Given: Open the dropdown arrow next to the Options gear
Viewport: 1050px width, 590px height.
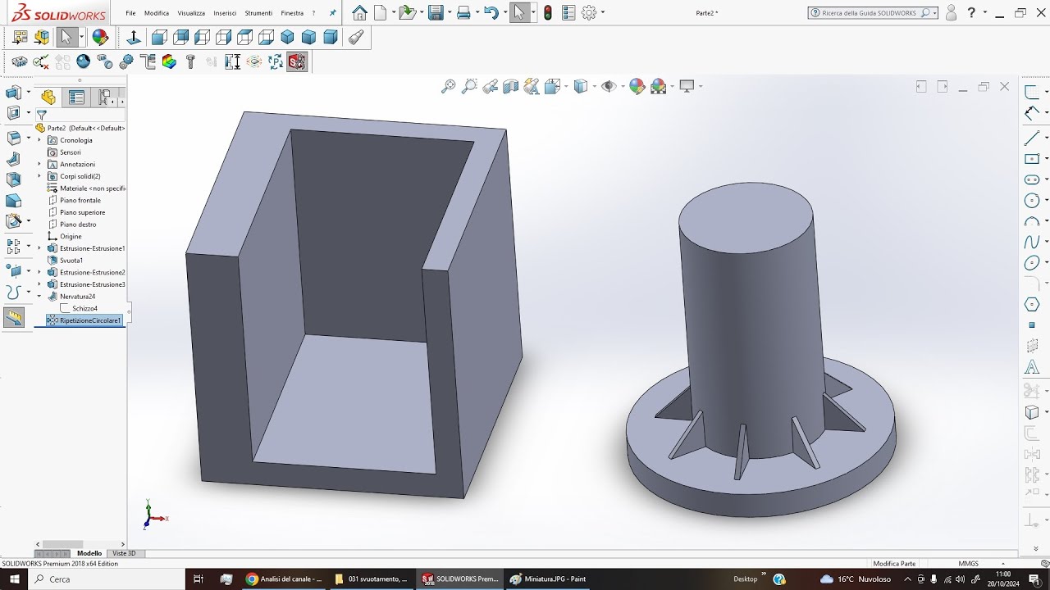Looking at the screenshot, I should click(603, 13).
